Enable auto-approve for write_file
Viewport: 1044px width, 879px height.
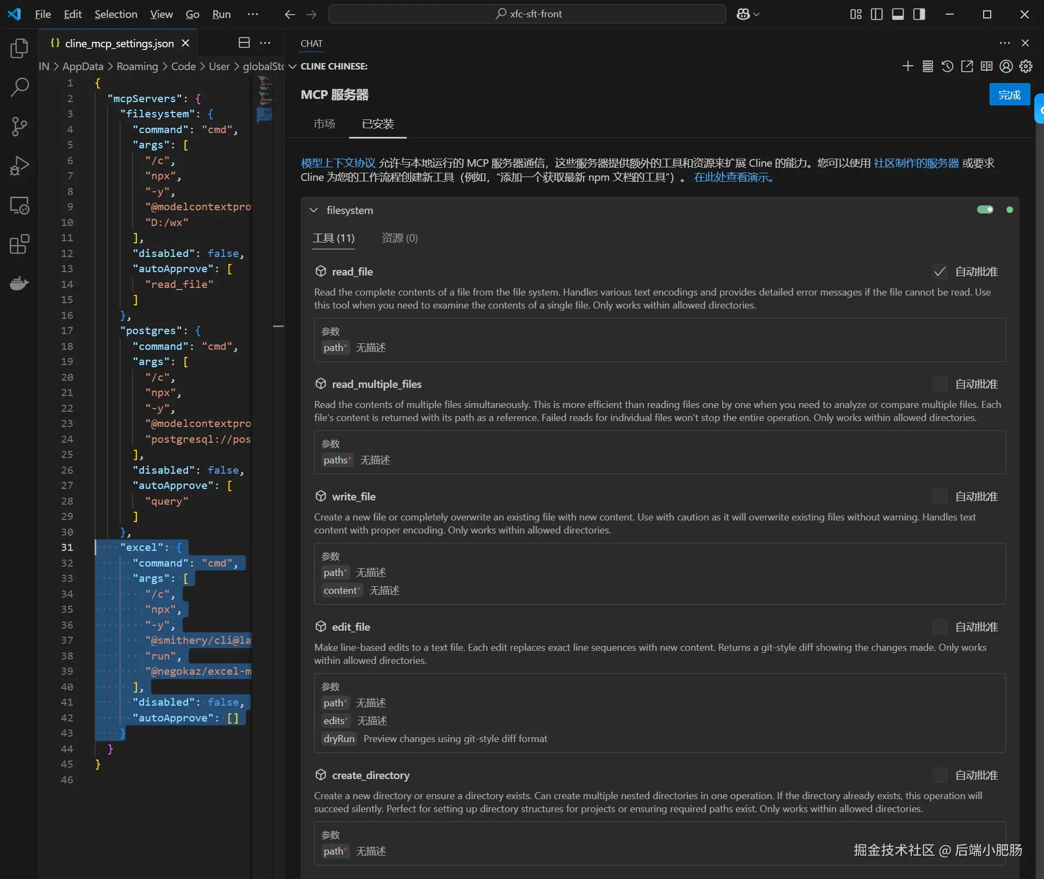click(x=940, y=497)
